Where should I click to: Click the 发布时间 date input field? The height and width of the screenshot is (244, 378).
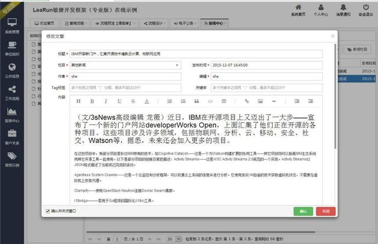pyautogui.click(x=266, y=65)
